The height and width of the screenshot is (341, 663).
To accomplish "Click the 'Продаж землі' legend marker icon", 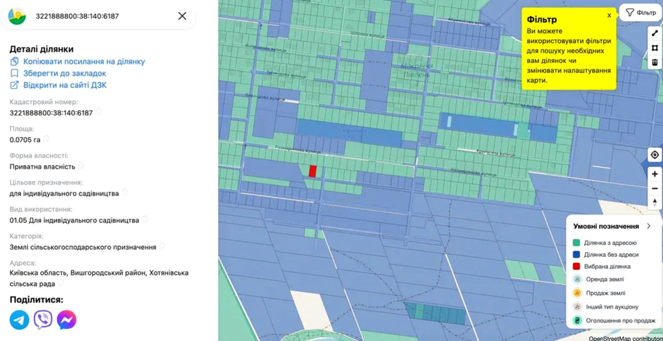I will click(577, 293).
